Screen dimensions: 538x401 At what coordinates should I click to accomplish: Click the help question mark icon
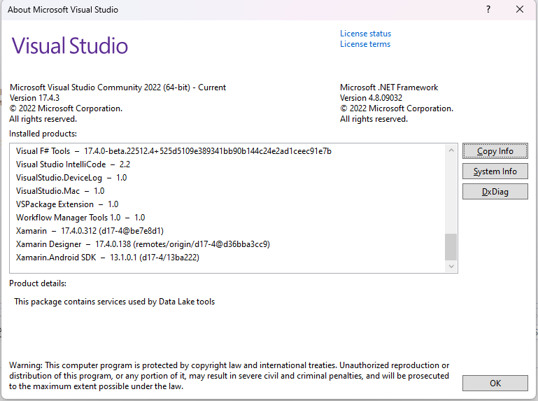tap(488, 10)
